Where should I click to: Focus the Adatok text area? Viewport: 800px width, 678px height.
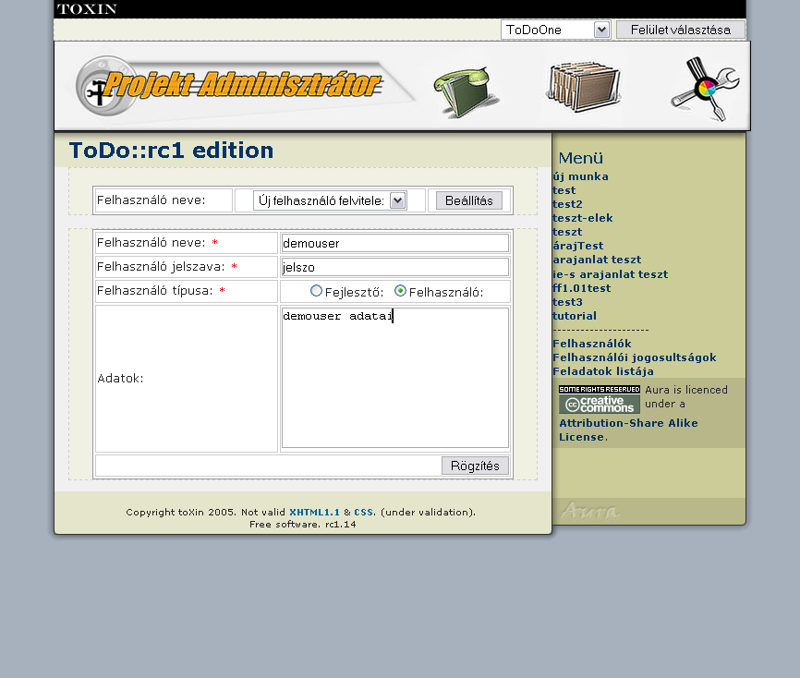click(x=394, y=378)
